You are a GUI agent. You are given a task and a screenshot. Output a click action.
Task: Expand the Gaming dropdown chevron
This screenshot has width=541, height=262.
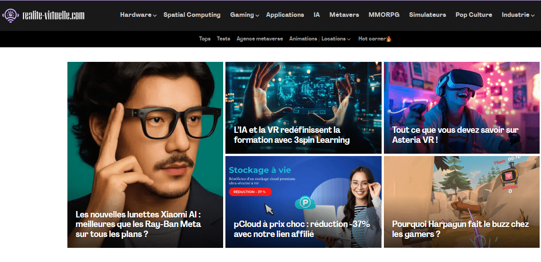pyautogui.click(x=257, y=15)
